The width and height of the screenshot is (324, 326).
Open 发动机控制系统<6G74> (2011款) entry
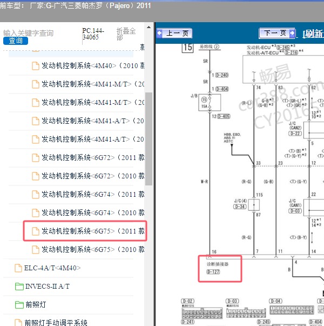coord(93,195)
